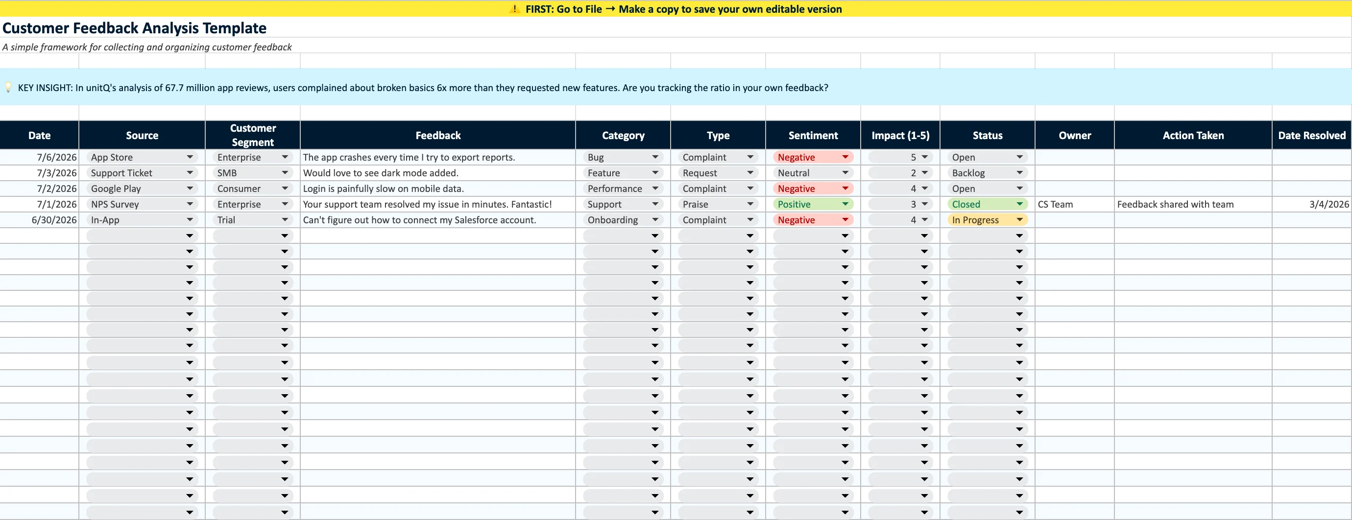Screen dimensions: 1352x520
Task: Open the In Progress status dropdown
Action: [x=987, y=220]
